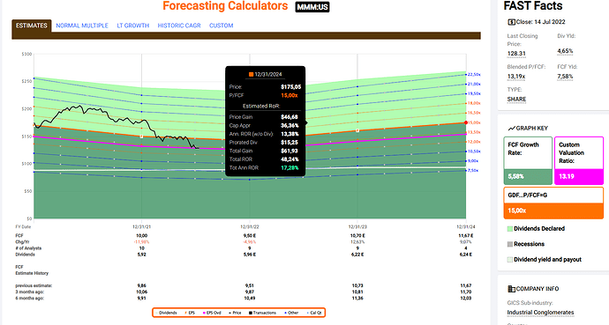Image resolution: width=609 pixels, height=325 pixels.
Task: Click the 18,00x multiple label
Action: coord(474,103)
